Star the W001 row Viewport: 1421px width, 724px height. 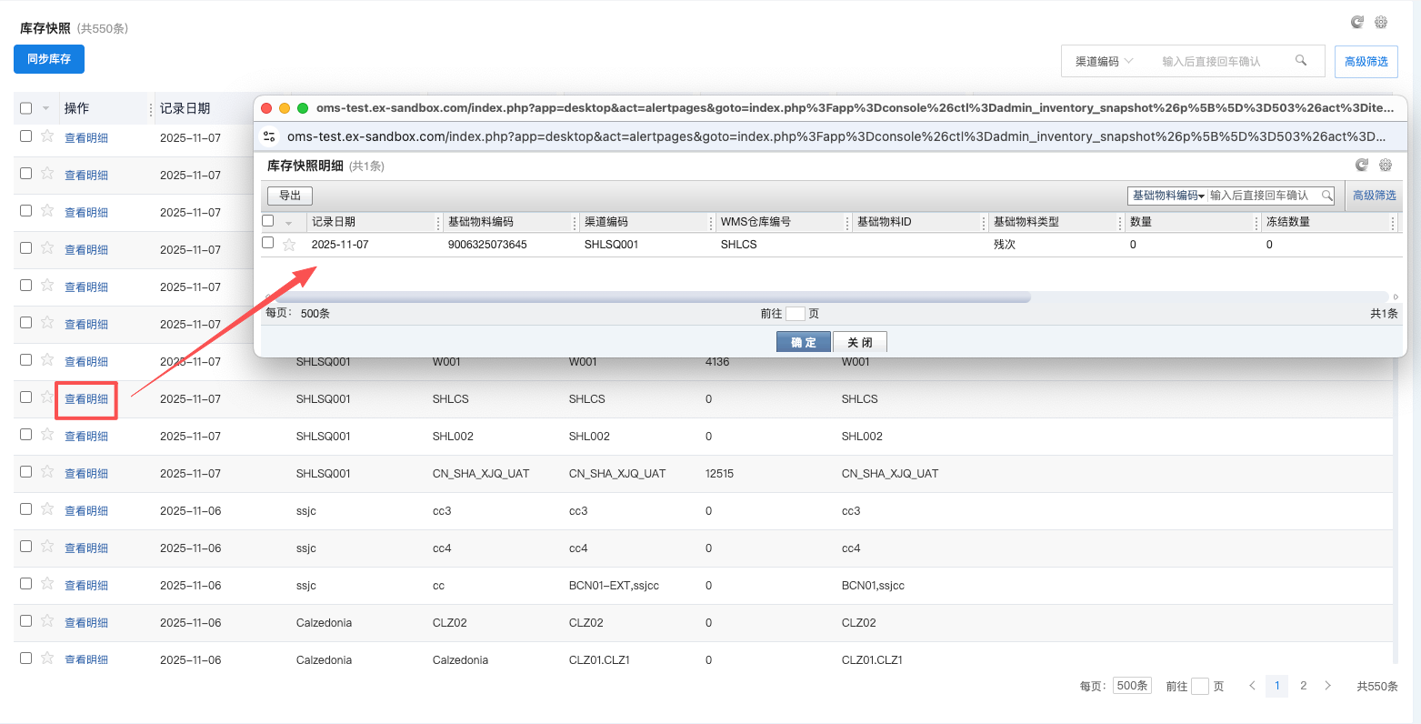47,359
